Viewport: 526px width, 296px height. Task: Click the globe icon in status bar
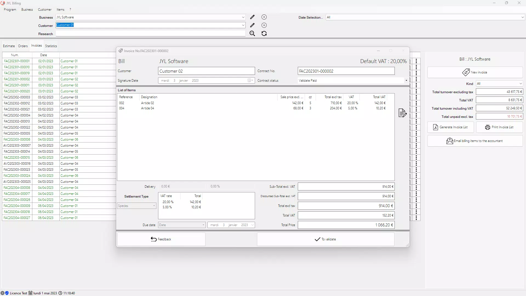click(2, 293)
